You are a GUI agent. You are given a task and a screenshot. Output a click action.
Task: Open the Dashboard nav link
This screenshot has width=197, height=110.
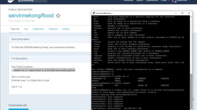tap(128, 1)
